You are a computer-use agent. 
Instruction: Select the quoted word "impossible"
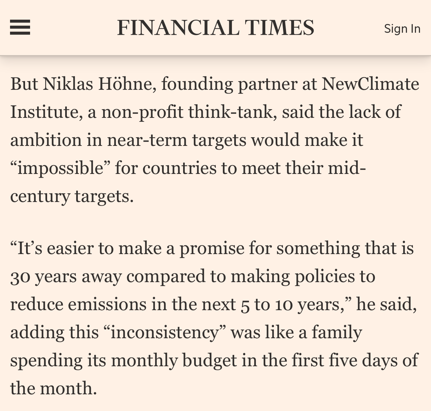click(x=60, y=168)
